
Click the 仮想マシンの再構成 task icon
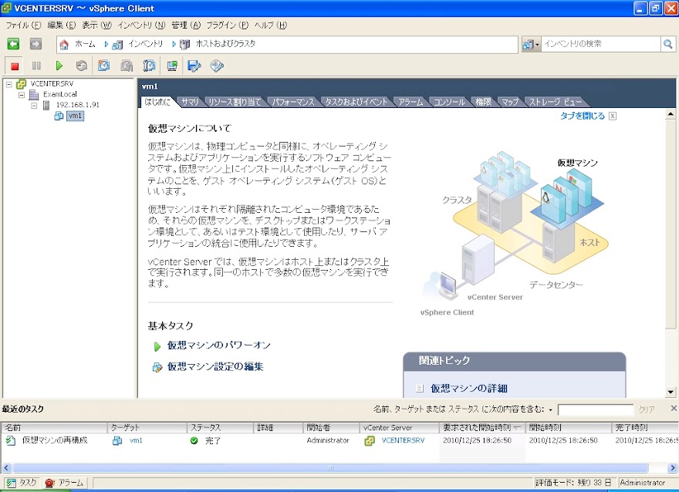coord(10,441)
